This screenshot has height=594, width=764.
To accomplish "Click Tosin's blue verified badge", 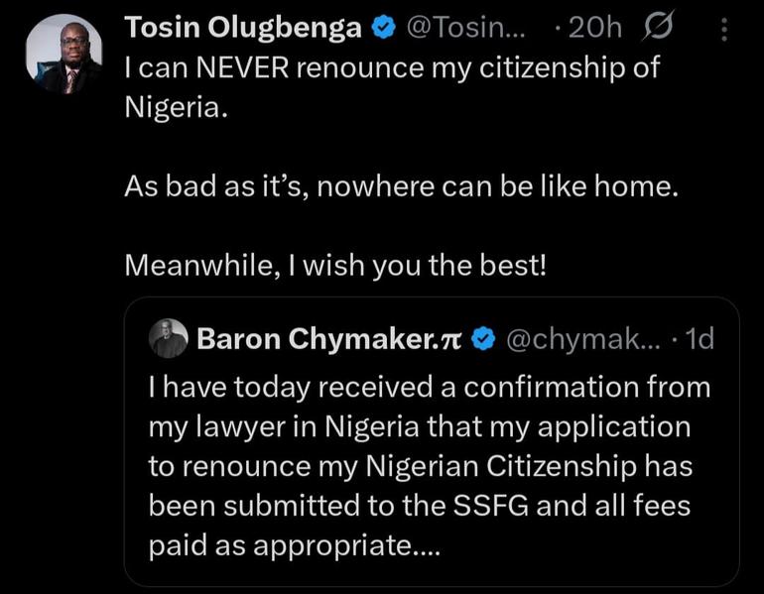I will point(384,27).
